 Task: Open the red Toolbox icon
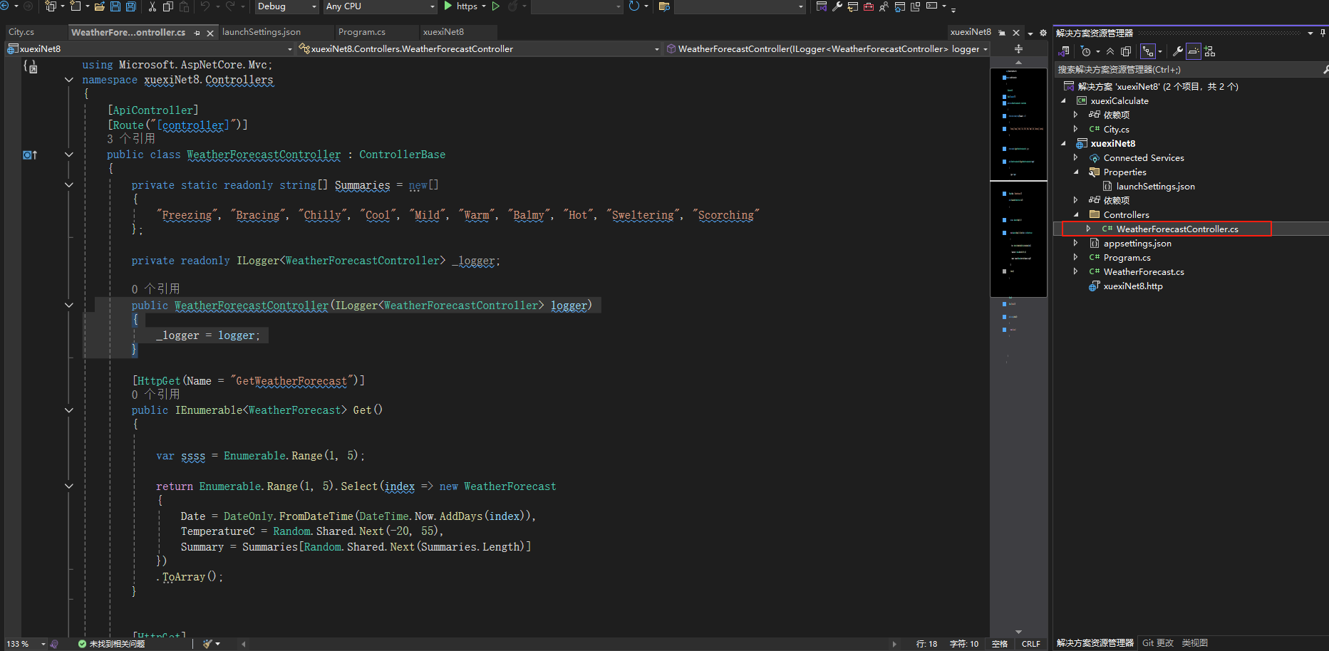pos(869,6)
